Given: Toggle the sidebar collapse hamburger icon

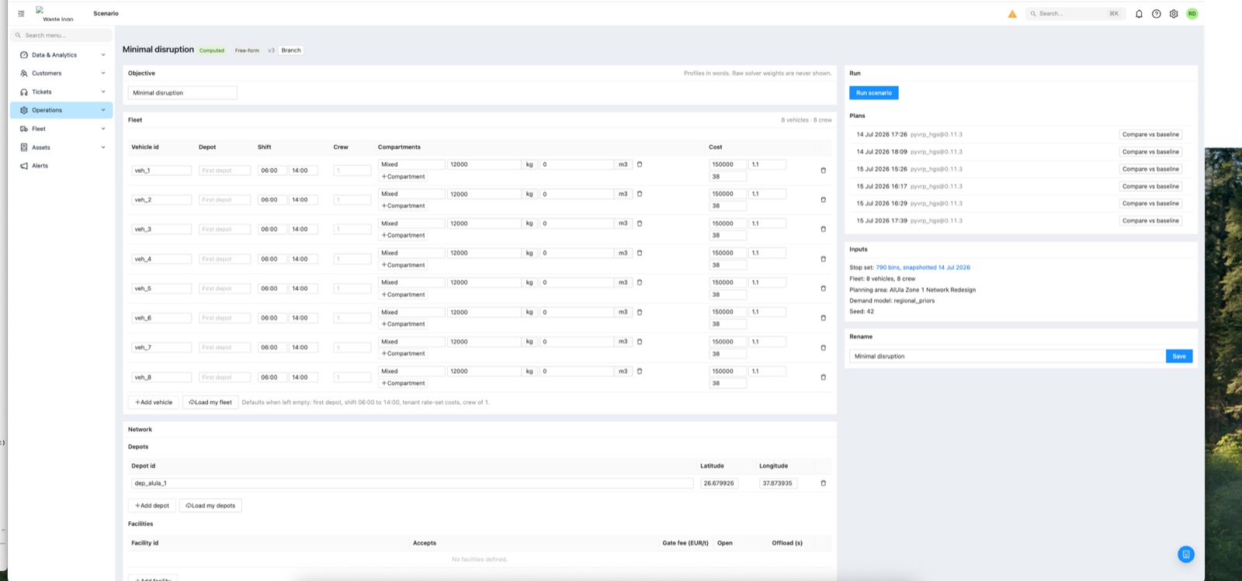Looking at the screenshot, I should tap(21, 13).
